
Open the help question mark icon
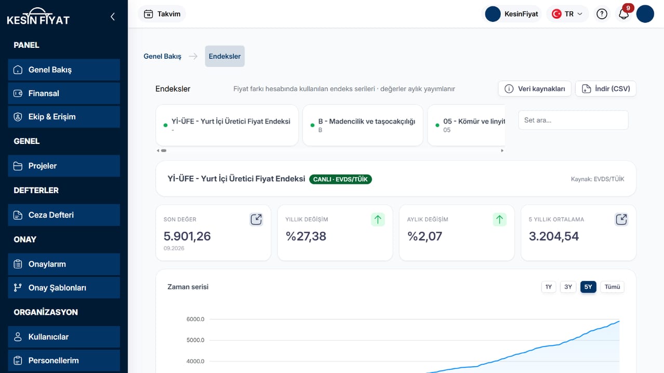[x=602, y=14]
